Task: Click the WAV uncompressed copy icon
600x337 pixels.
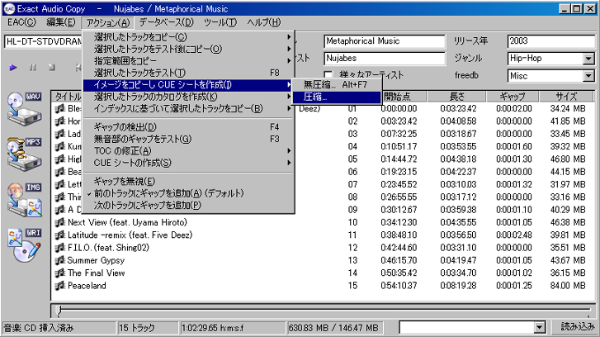Action: 25,109
